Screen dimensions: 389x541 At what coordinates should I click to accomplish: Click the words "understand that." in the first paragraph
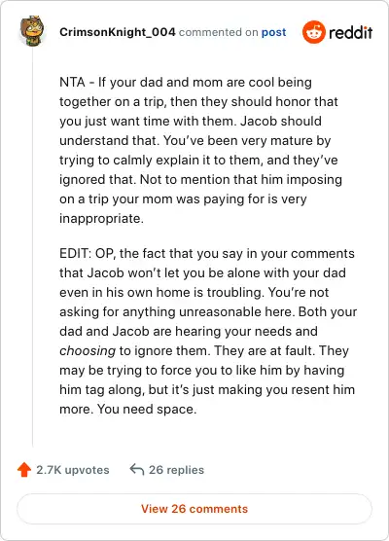coord(109,140)
